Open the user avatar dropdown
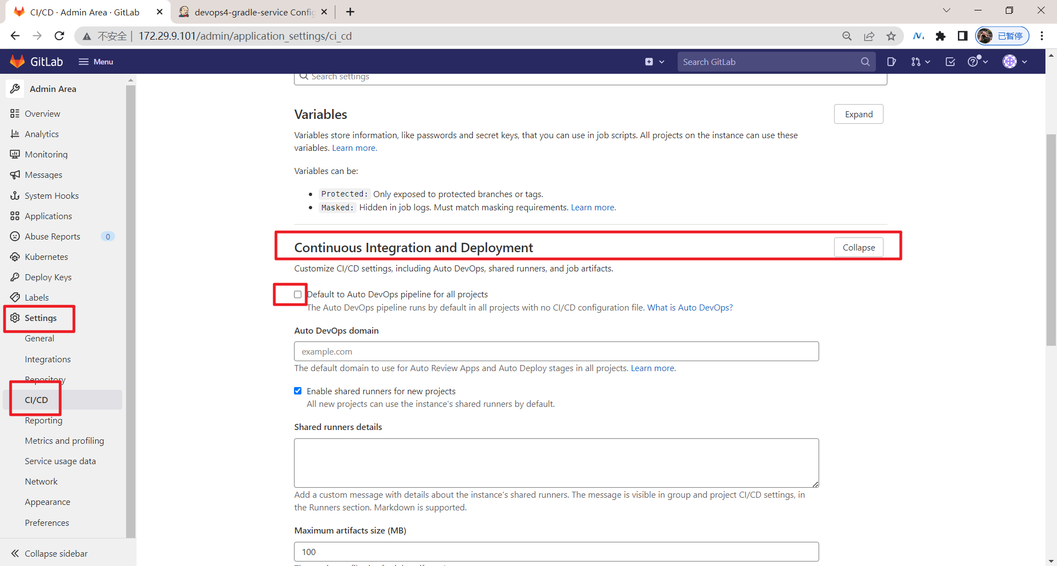 [1015, 62]
